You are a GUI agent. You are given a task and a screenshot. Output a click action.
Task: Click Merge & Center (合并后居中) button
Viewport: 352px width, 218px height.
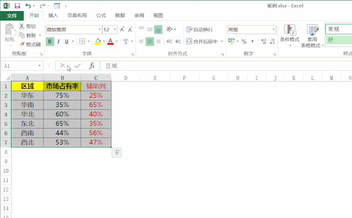tap(202, 41)
